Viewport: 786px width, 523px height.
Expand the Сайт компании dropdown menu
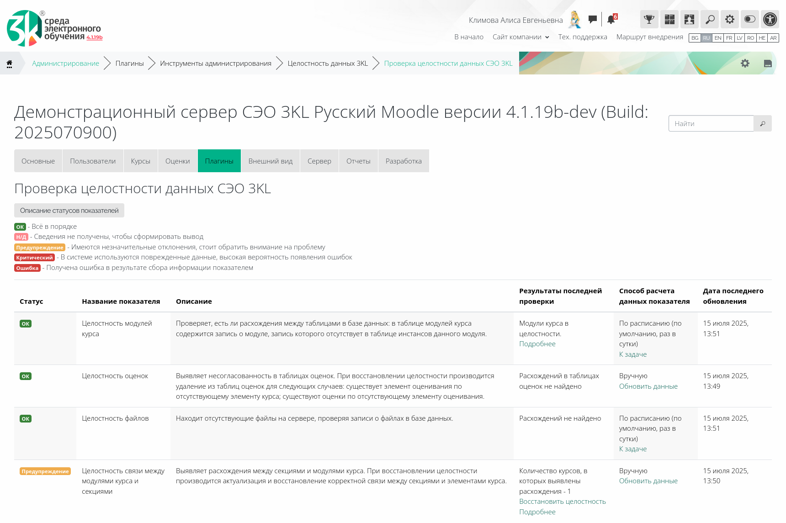[520, 37]
